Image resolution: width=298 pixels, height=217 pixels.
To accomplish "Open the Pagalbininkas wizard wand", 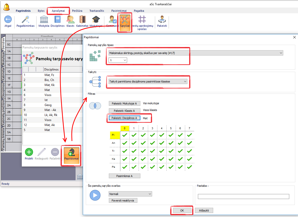I will coord(26,19).
